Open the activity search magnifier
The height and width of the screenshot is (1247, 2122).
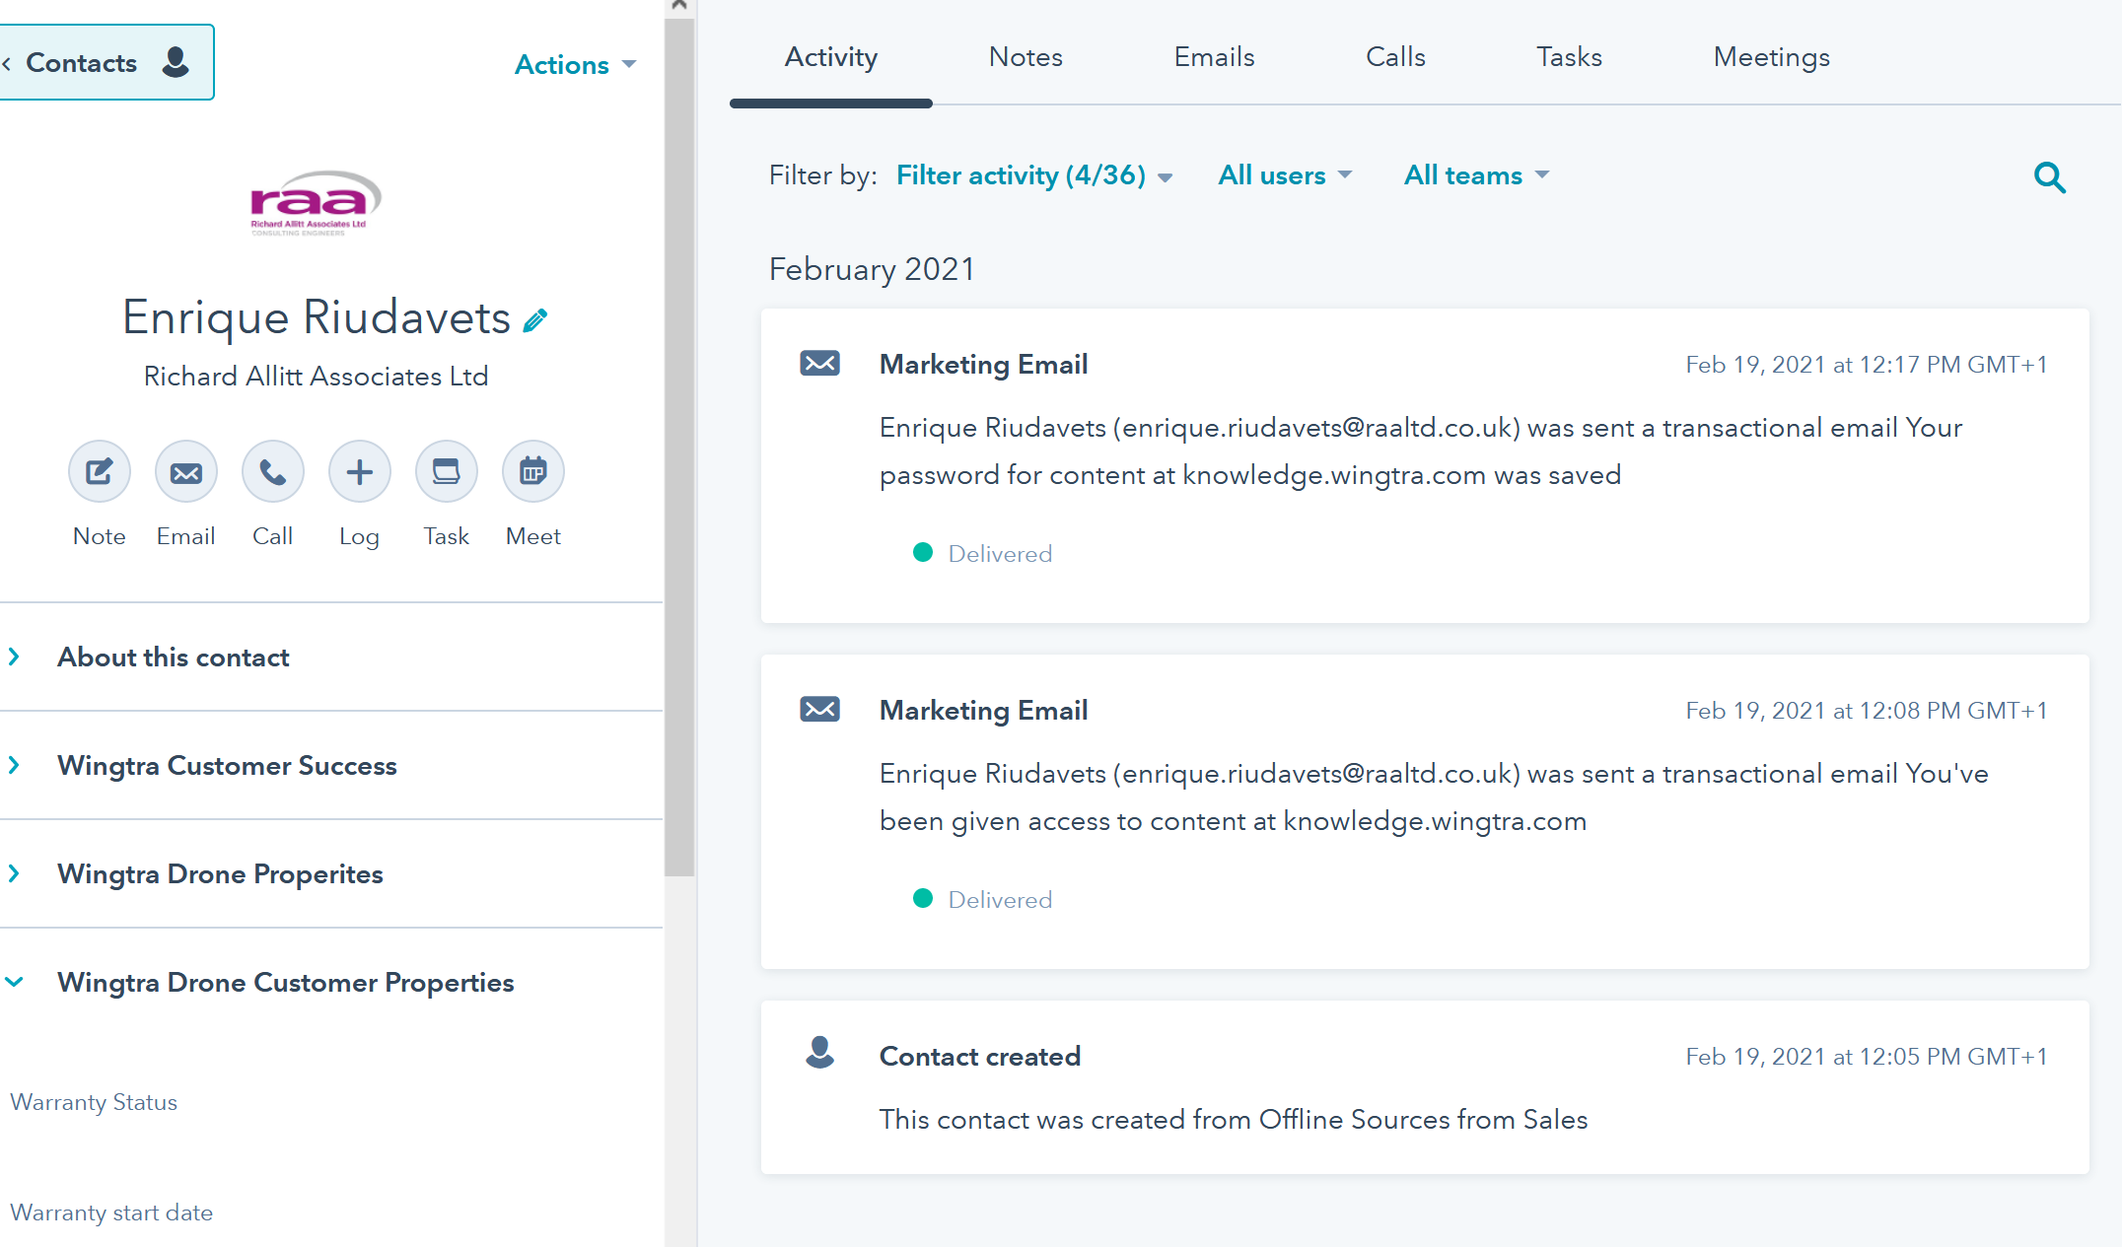[x=2049, y=177]
